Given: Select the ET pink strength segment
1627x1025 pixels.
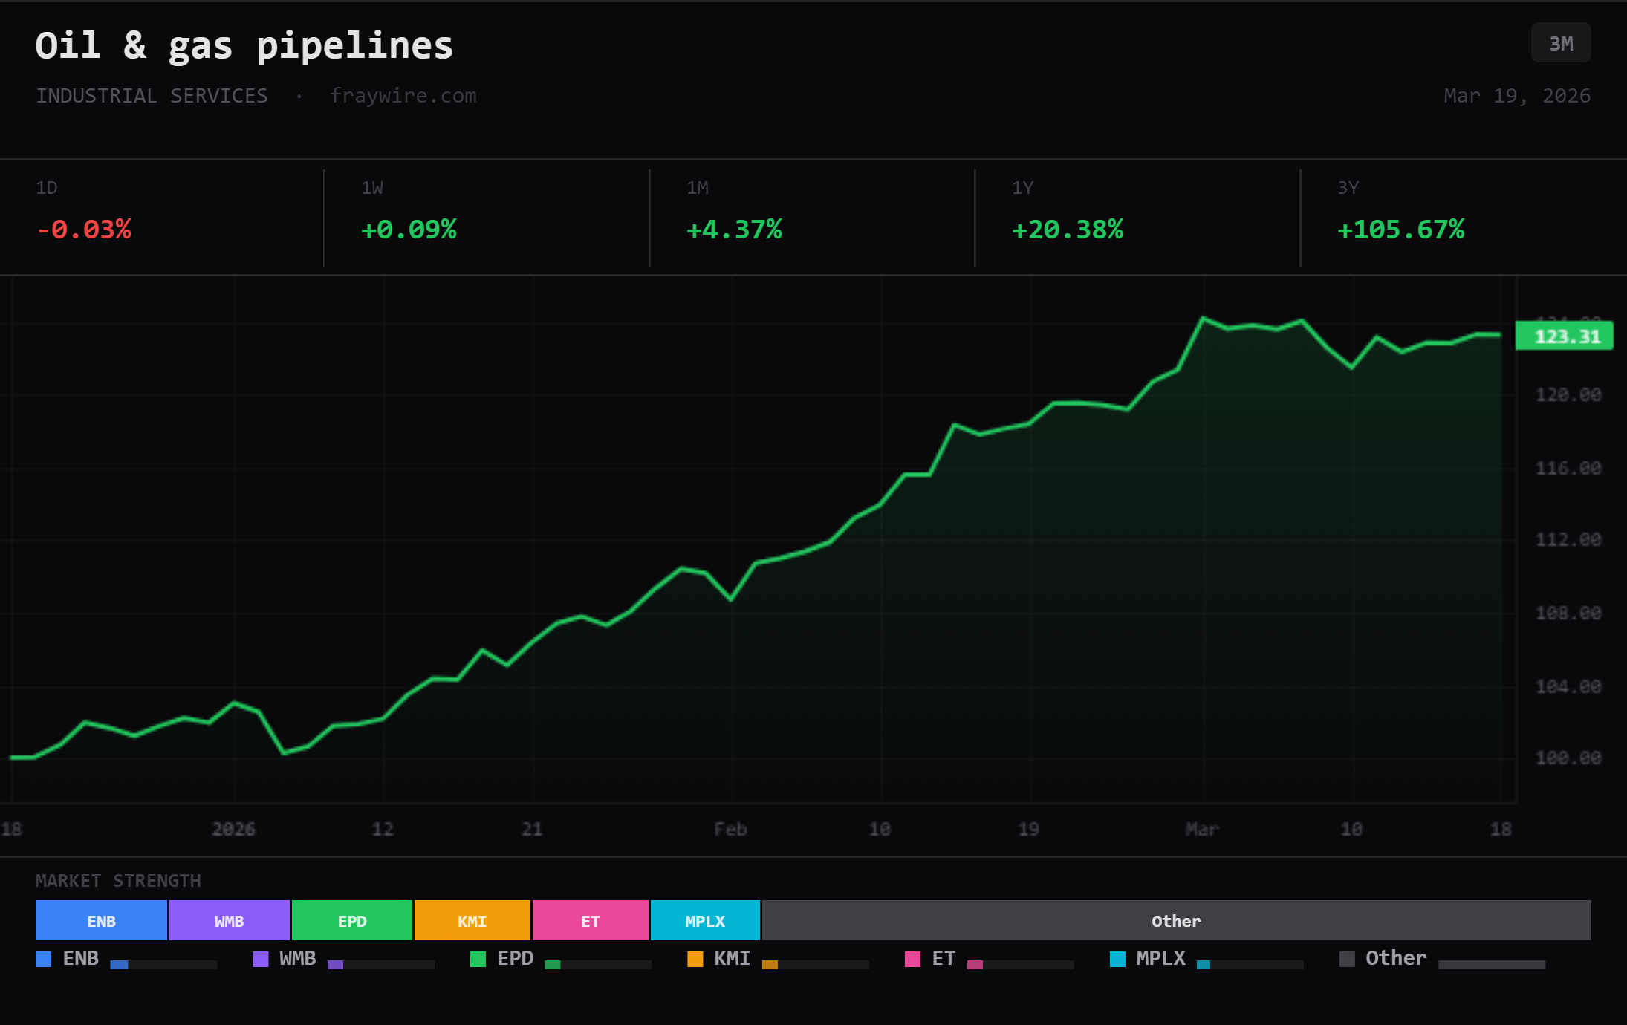Looking at the screenshot, I should [591, 920].
